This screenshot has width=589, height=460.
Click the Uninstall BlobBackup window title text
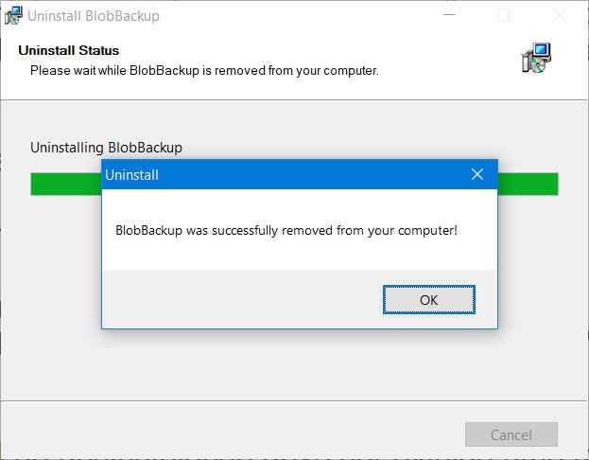(x=93, y=16)
